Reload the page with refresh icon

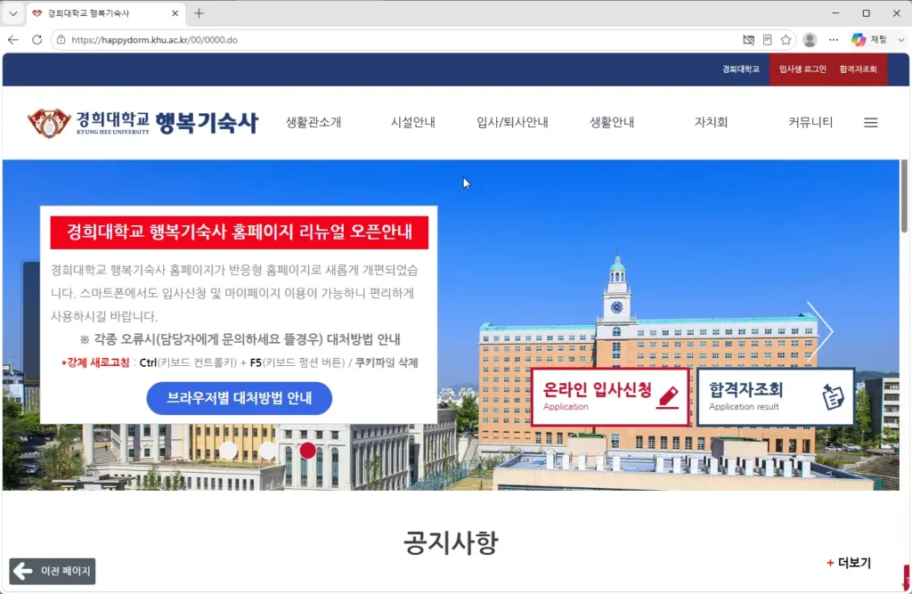37,39
